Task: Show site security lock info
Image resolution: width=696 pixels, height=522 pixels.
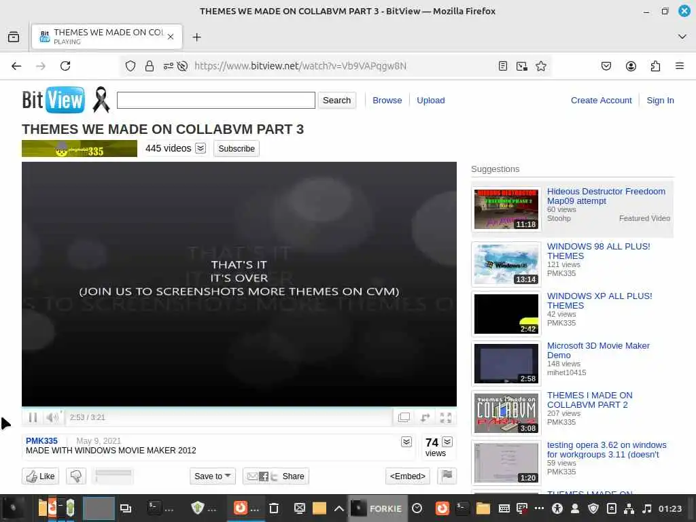Action: (x=150, y=66)
